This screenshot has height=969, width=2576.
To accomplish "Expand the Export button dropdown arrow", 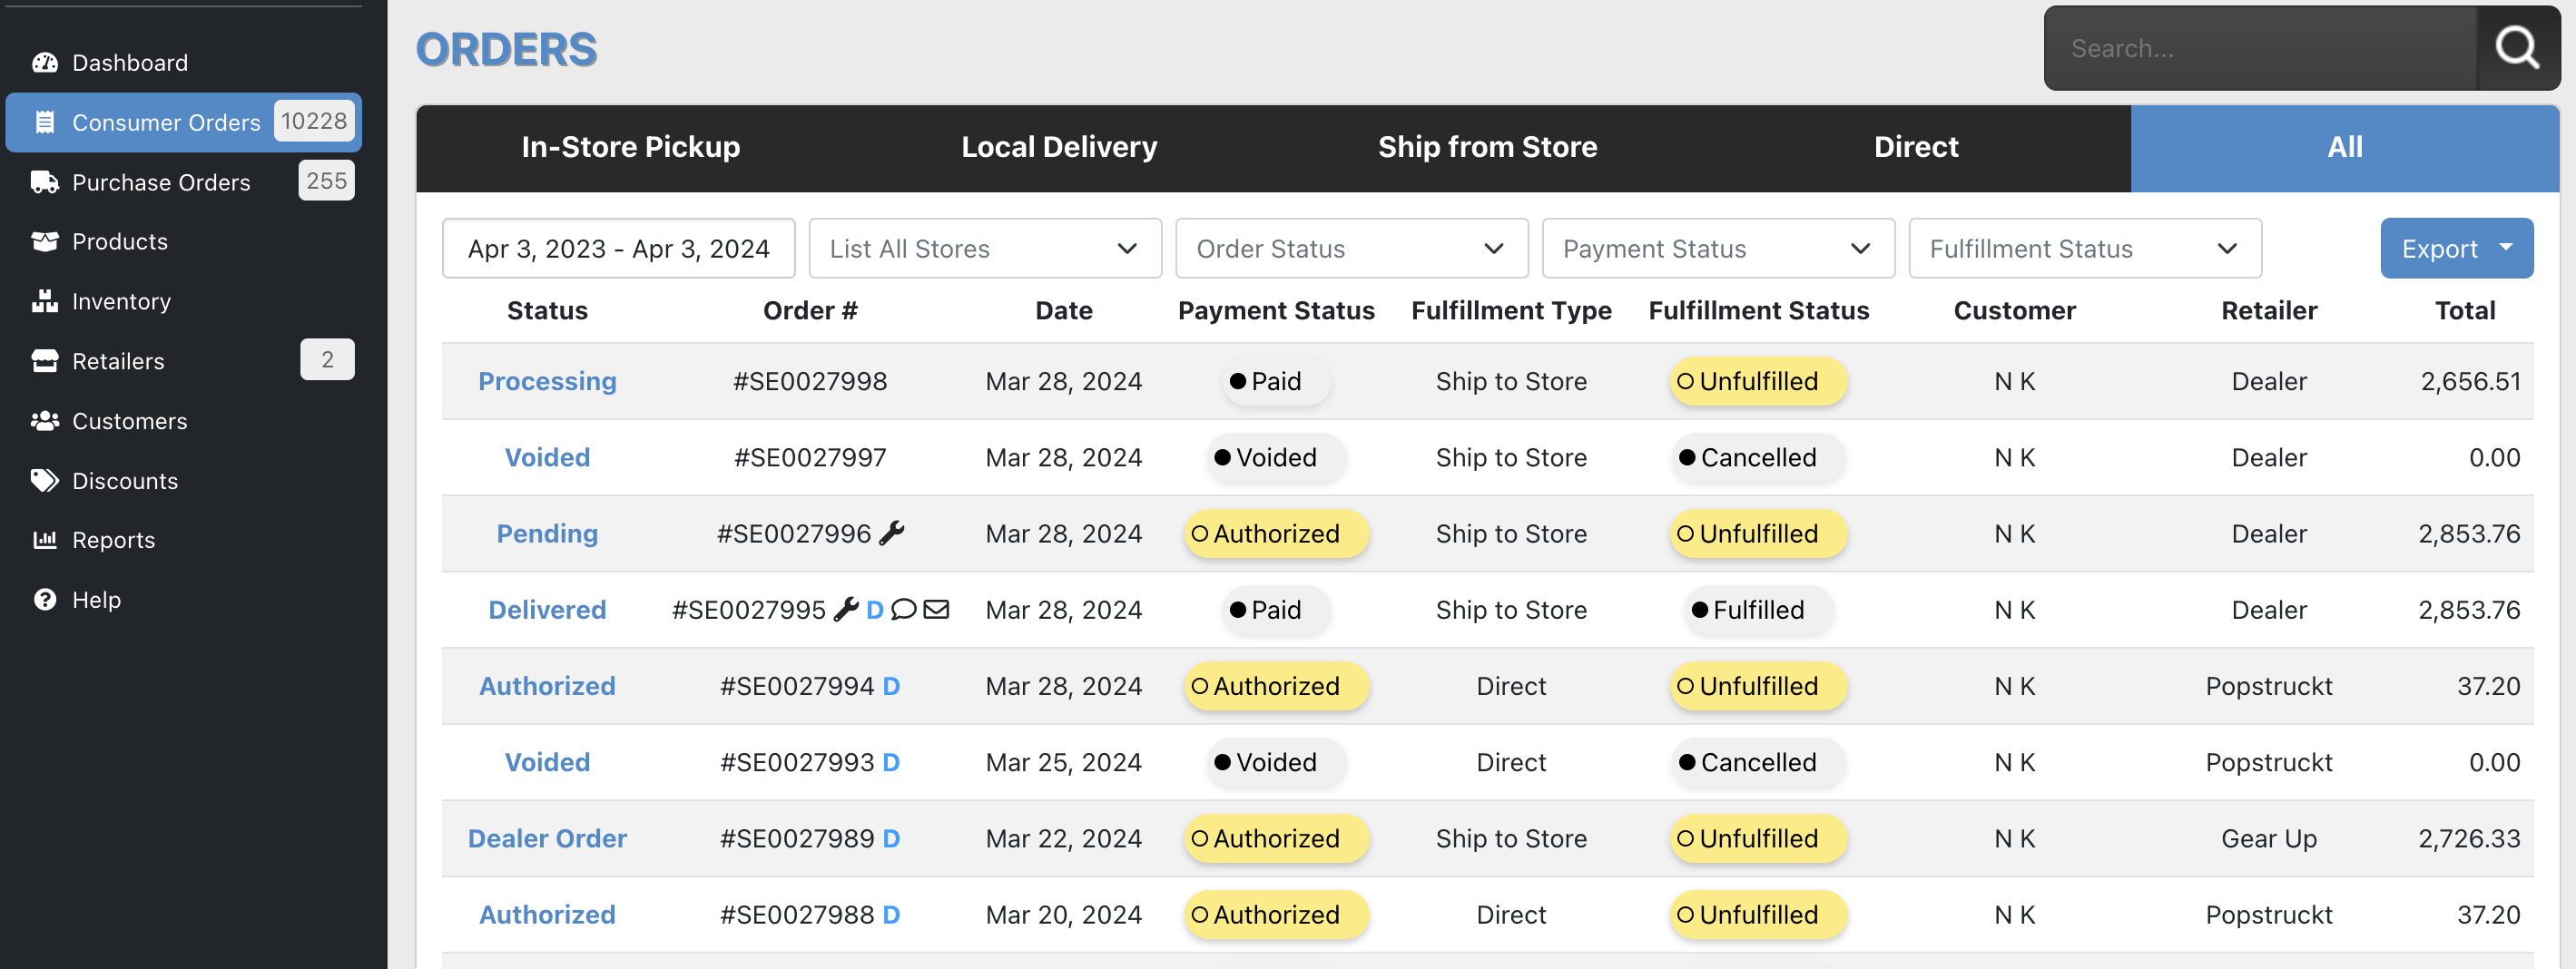I will 2506,247.
